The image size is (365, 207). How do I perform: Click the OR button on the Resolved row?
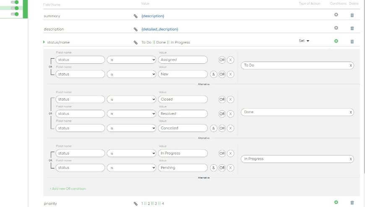tap(222, 114)
